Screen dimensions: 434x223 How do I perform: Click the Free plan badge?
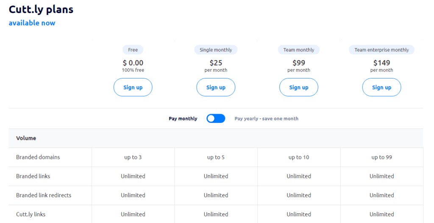[133, 50]
